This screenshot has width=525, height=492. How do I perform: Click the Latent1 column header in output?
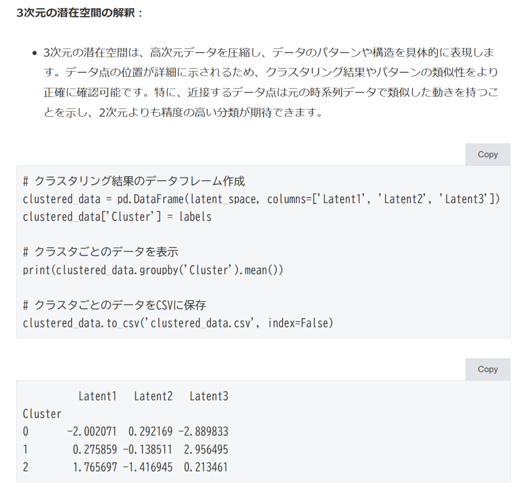(x=97, y=396)
